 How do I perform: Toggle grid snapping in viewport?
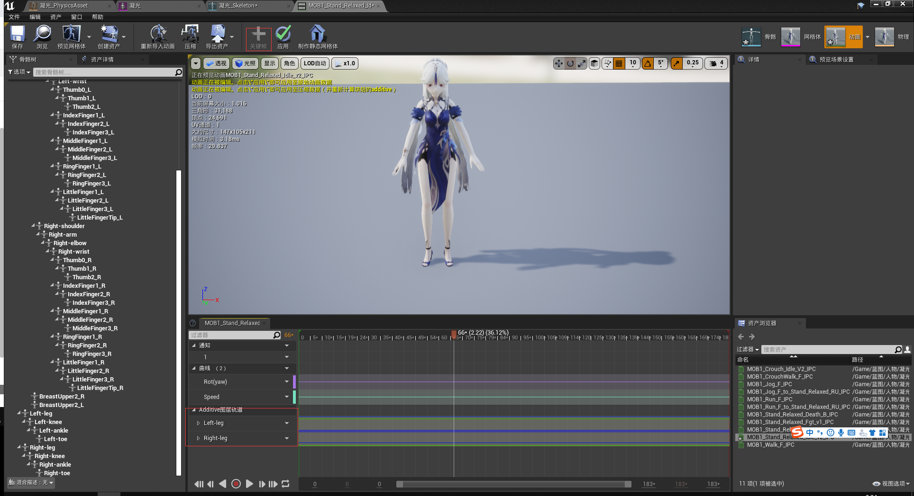[619, 63]
